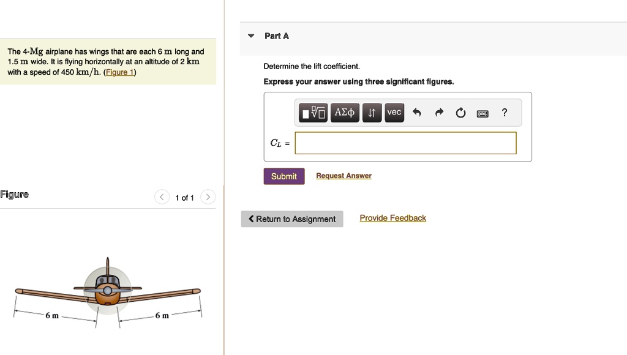627x355 pixels.
Task: Open the math templates square root tool
Action: click(313, 113)
